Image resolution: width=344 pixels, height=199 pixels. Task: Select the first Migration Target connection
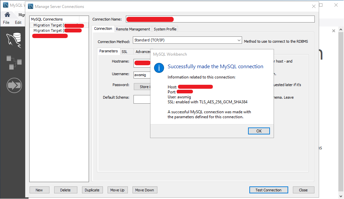click(59, 25)
